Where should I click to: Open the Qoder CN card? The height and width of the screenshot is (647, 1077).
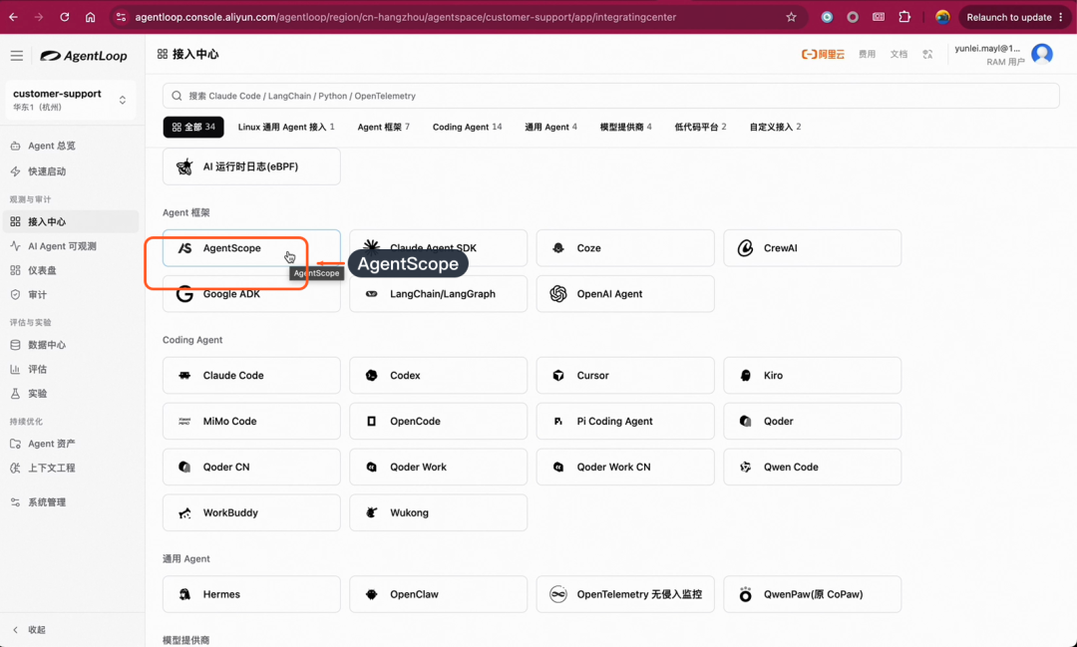(251, 467)
